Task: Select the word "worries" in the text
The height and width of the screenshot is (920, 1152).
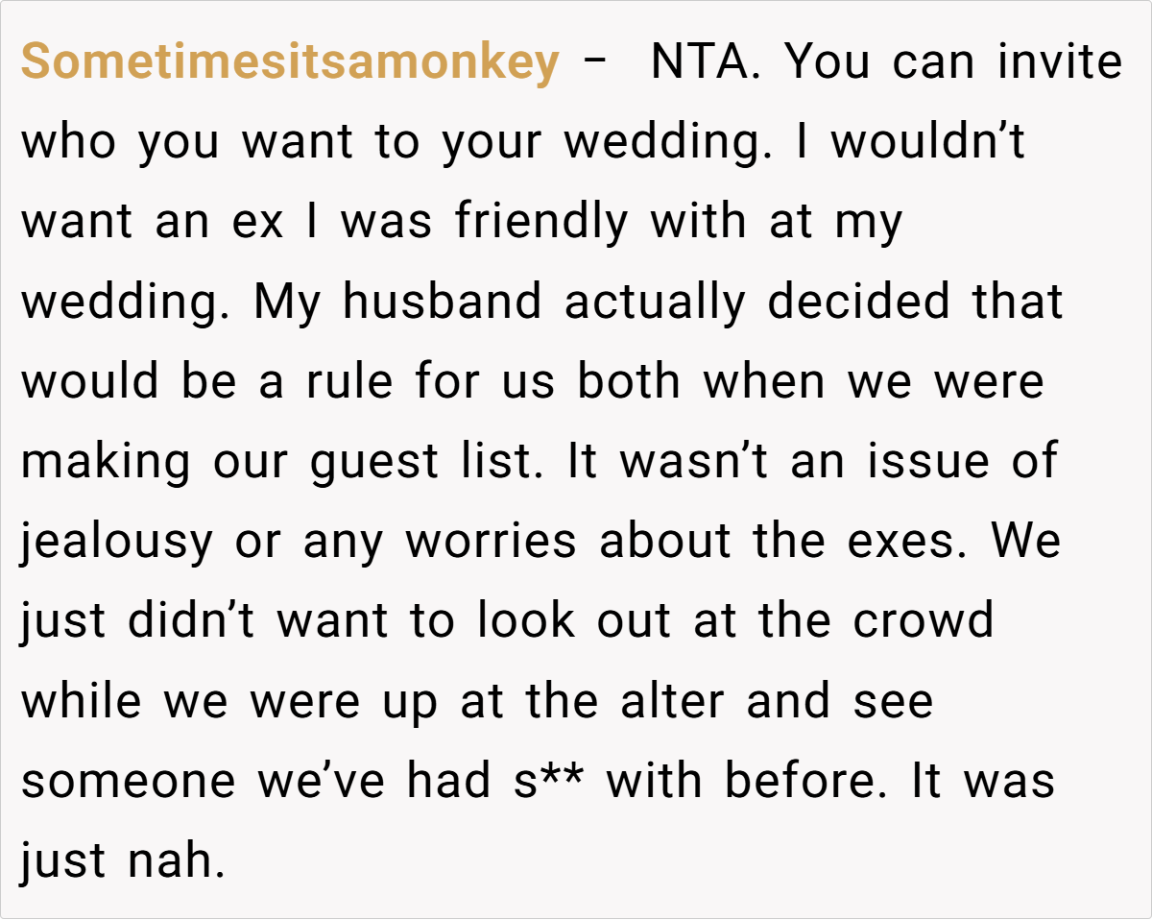Action: pyautogui.click(x=491, y=542)
